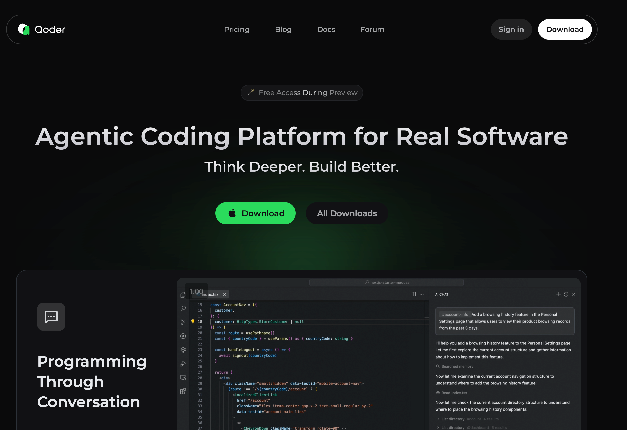Open the All Downloads button
Screen dimensions: 627x430
347,213
